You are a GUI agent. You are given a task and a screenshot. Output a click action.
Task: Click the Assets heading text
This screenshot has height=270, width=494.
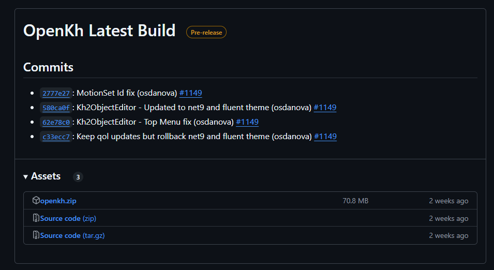click(x=46, y=176)
